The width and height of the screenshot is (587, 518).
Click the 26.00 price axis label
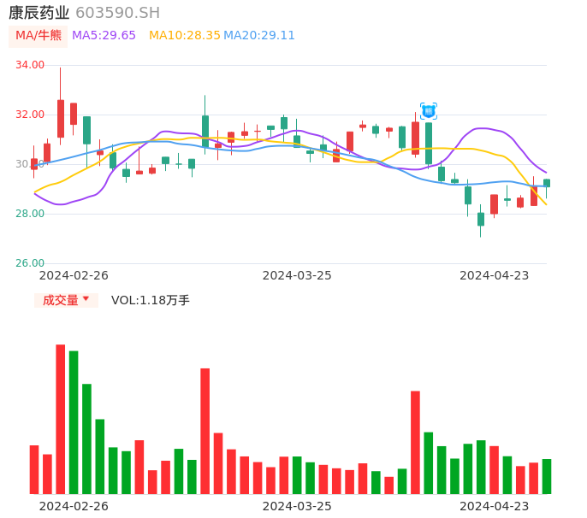click(30, 263)
